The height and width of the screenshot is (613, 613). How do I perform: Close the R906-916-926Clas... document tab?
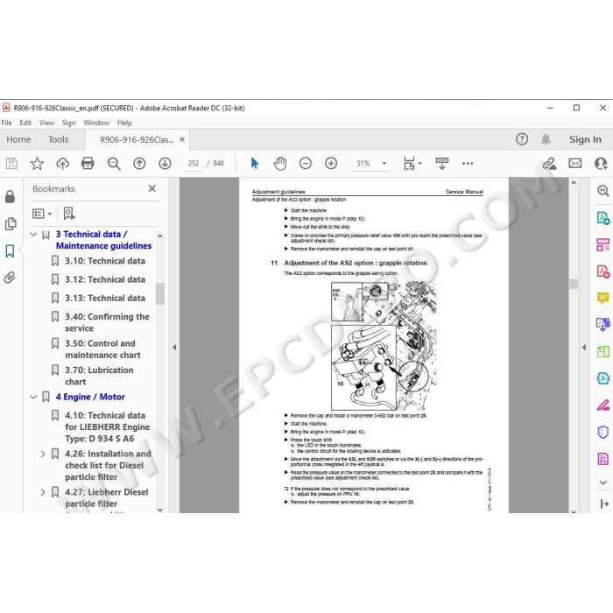tap(182, 139)
